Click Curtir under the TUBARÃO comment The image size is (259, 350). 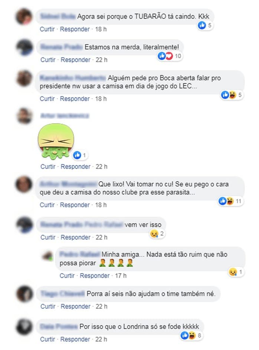point(47,29)
